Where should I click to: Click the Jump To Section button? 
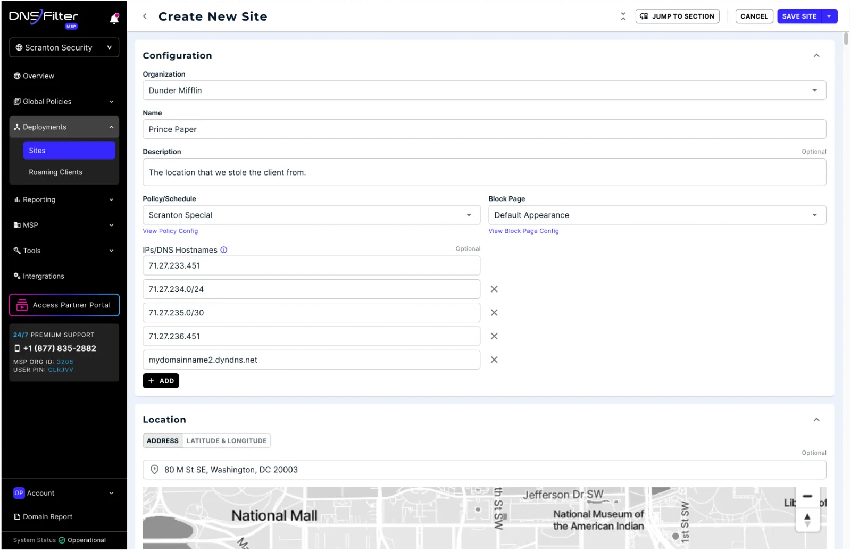(x=677, y=16)
